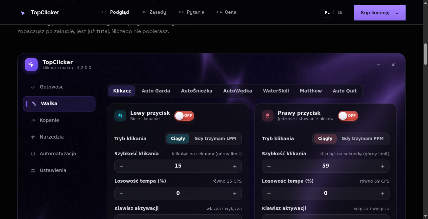Click the checkmark icon beside Gotowosc
This screenshot has height=219, width=428.
[33, 87]
